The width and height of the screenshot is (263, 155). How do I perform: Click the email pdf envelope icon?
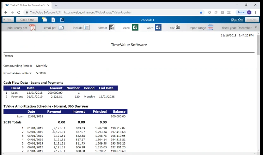(61, 28)
